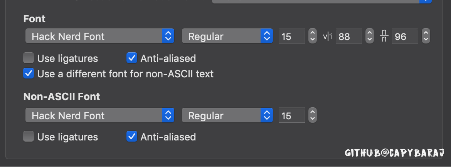This screenshot has width=451, height=167.
Task: Open the Non-ASCII Font Regular style dropdown
Action: (227, 115)
